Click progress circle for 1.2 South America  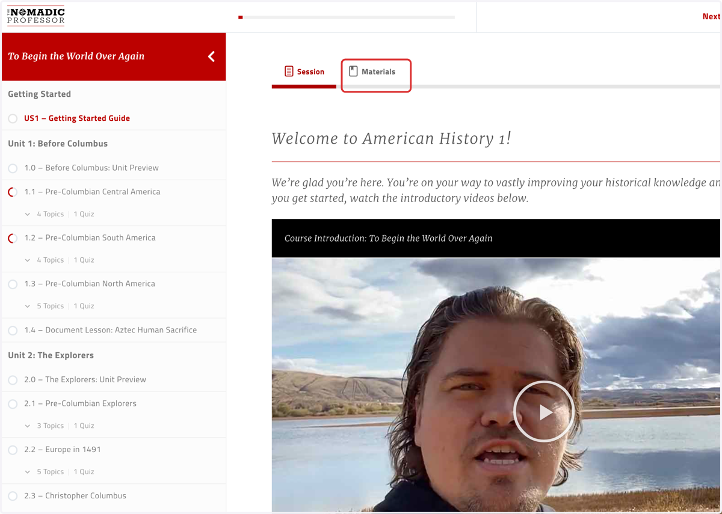[x=13, y=238]
